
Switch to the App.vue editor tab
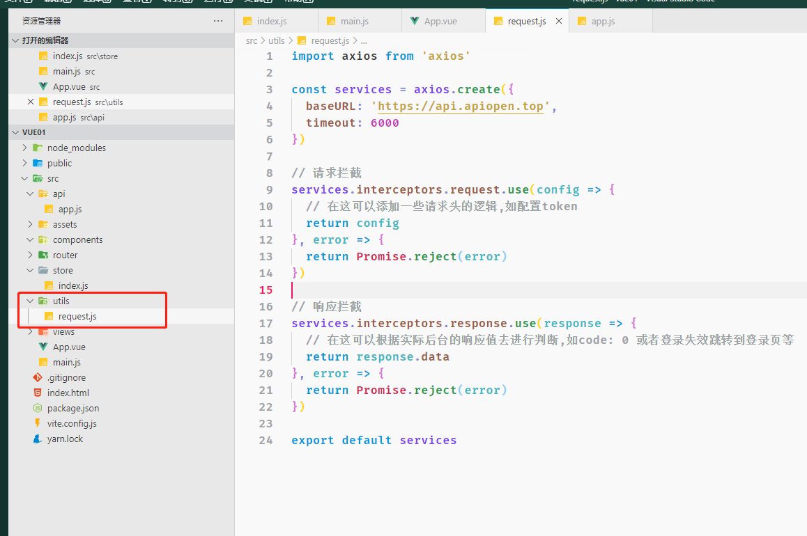pyautogui.click(x=440, y=22)
